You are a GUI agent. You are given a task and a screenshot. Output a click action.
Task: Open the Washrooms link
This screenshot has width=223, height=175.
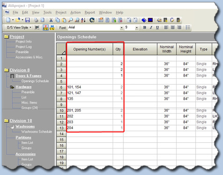pyautogui.click(x=25, y=126)
